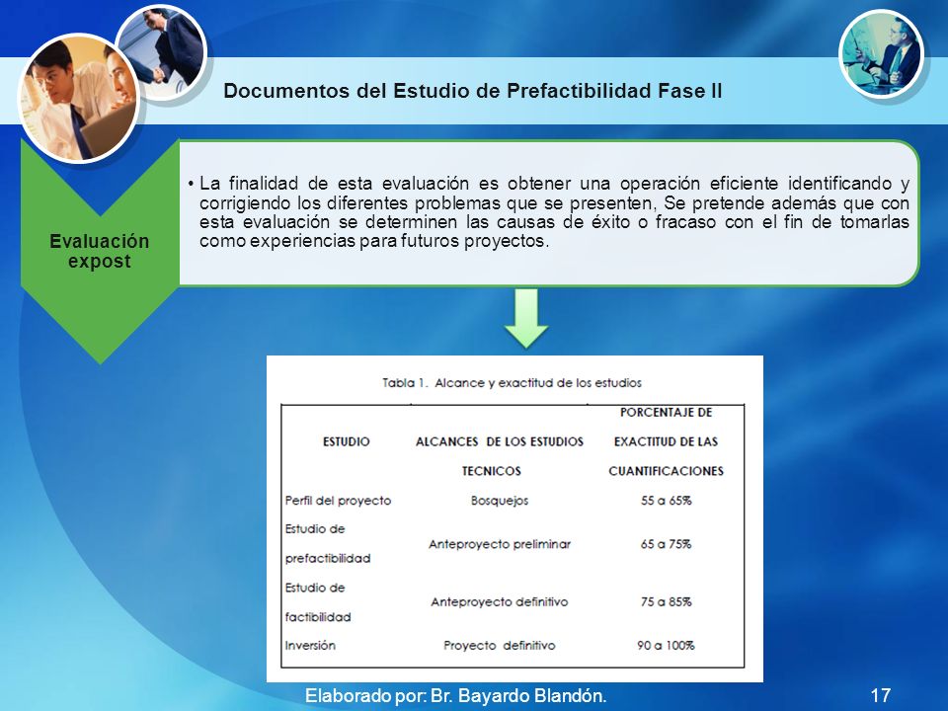The image size is (948, 711).
Task: Click the '65 a 75%' value
Action: 666,544
